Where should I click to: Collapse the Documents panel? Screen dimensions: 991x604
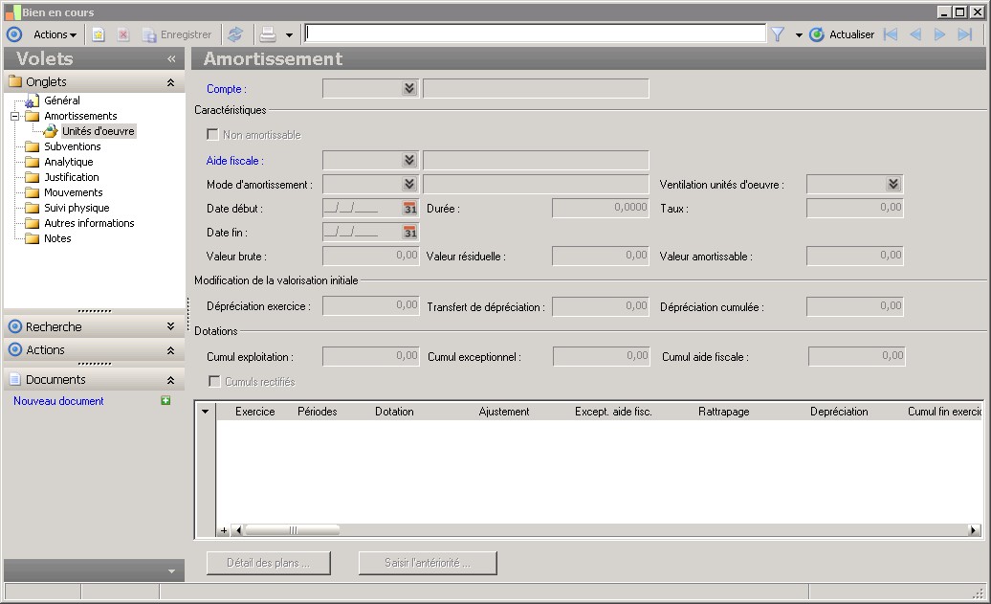click(170, 380)
